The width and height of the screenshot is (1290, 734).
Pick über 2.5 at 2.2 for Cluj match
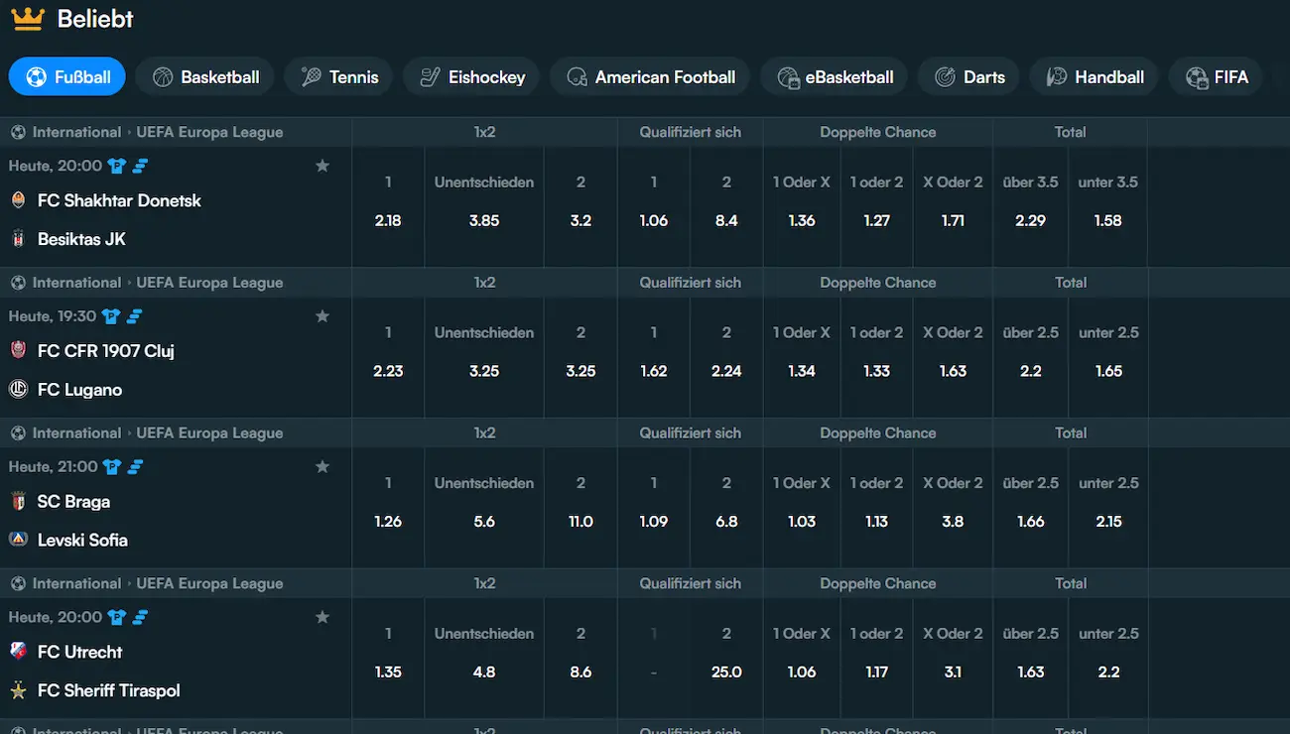point(1031,357)
